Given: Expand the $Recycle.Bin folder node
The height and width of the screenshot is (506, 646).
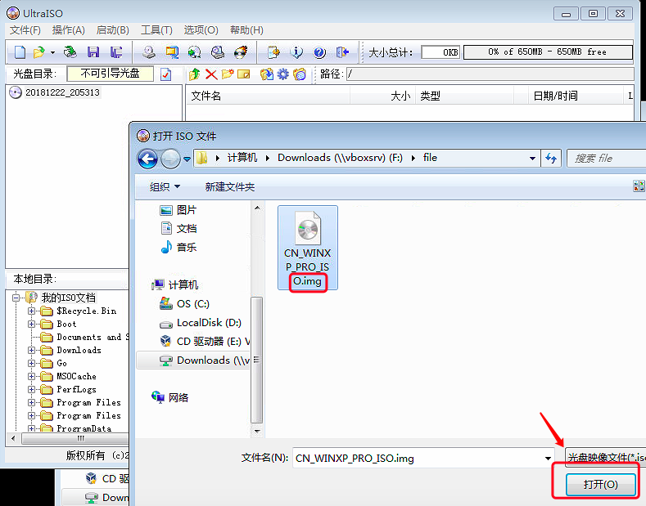Looking at the screenshot, I should pyautogui.click(x=31, y=311).
